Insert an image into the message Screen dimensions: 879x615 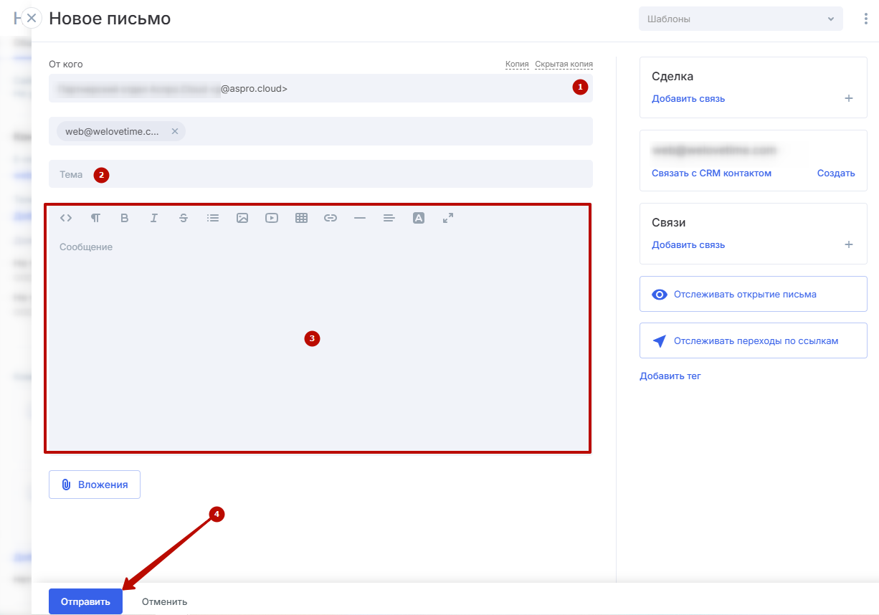click(242, 218)
